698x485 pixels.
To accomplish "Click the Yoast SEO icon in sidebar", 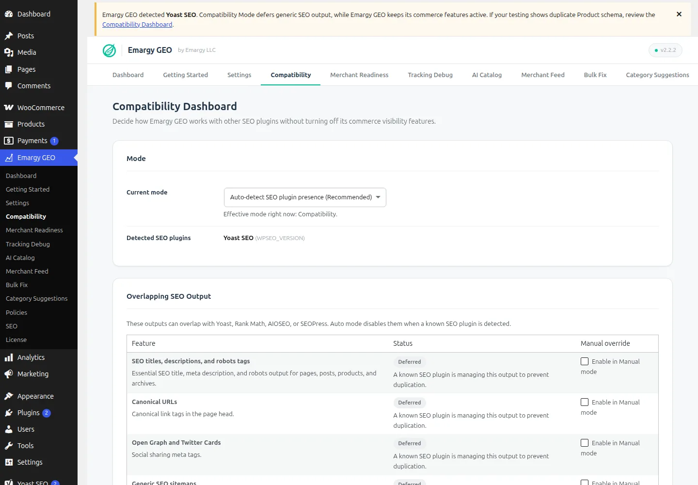I will coord(9,483).
